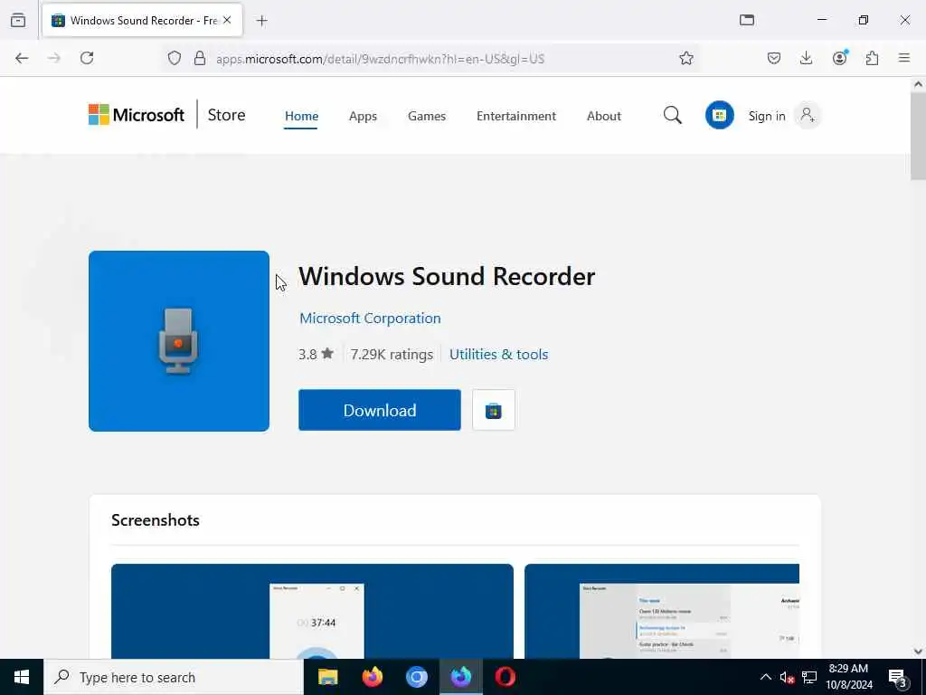Screen dimensions: 926x695
Task: Open the Firefox downloads panel
Action: click(806, 58)
